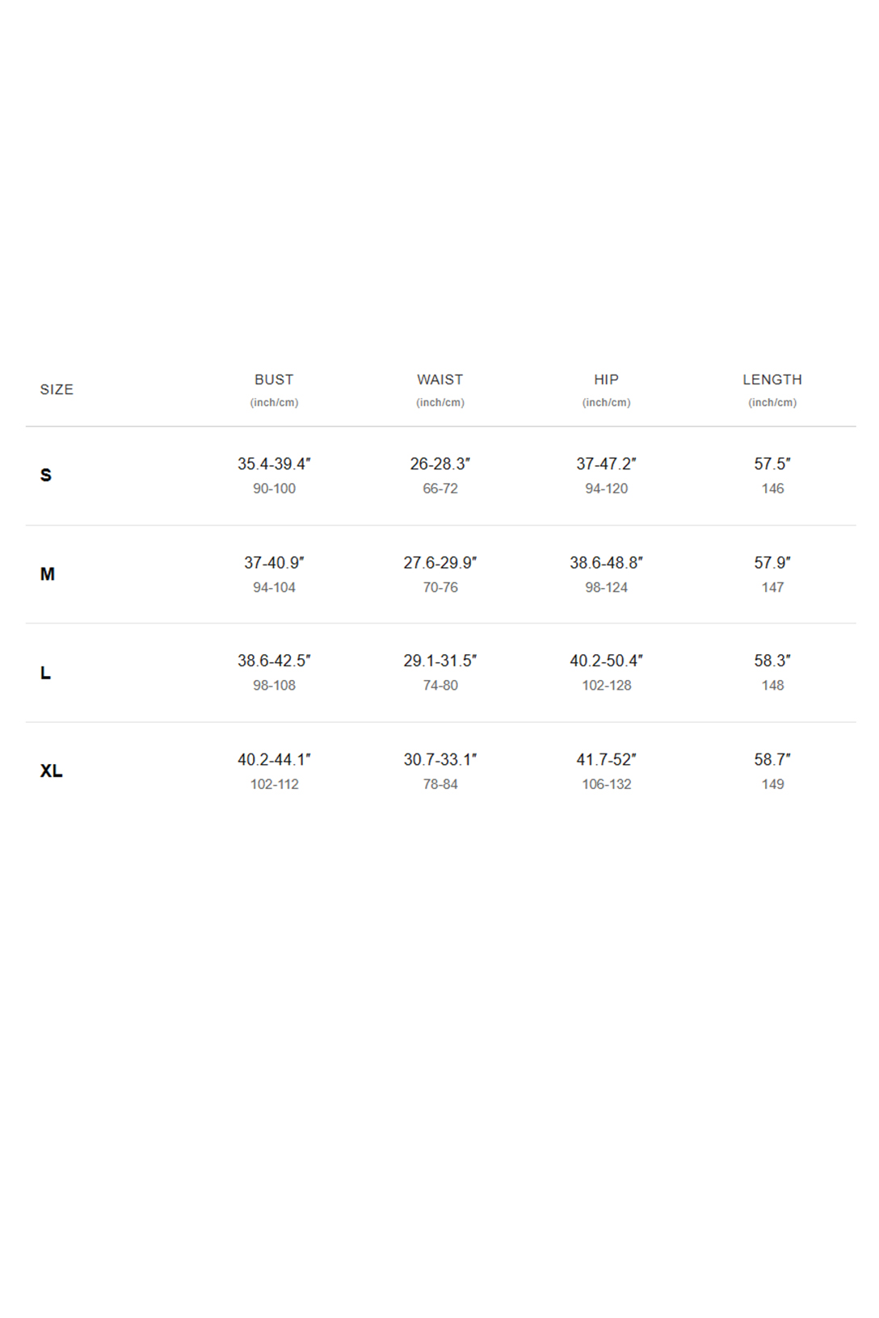The width and height of the screenshot is (879, 1318).
Task: Click the SIZE column header
Action: (57, 389)
